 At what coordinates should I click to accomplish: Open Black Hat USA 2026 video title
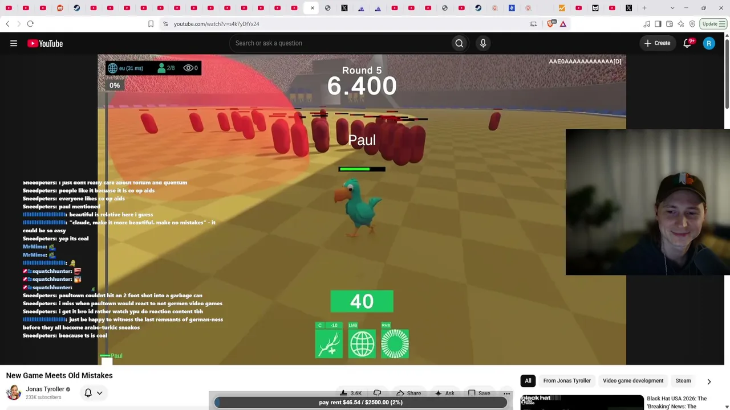click(677, 402)
